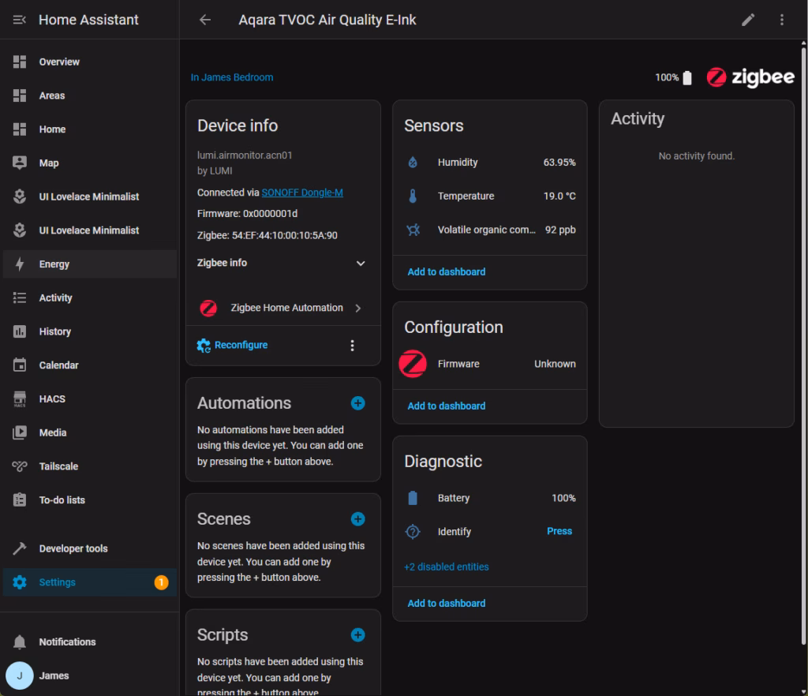Add a script with the plus icon
808x696 pixels.
(357, 635)
